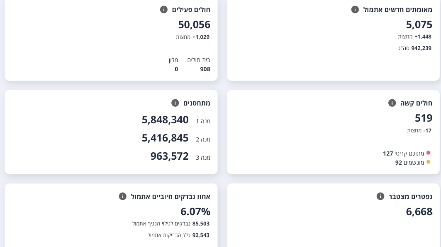Click the כלל הבדיקות אתמול figure 92,543
This screenshot has width=441, height=247.
coord(201,235)
